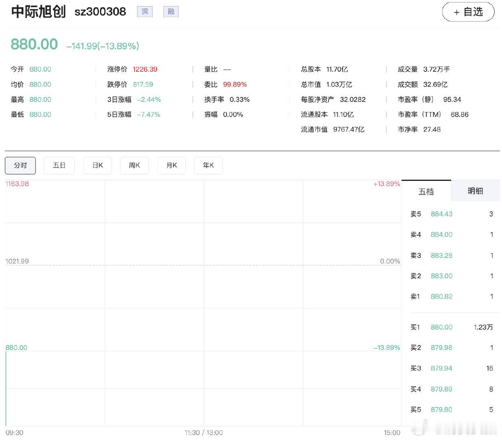Click the 总市值 value 1.03万亿
This screenshot has width=502, height=440.
coord(339,84)
